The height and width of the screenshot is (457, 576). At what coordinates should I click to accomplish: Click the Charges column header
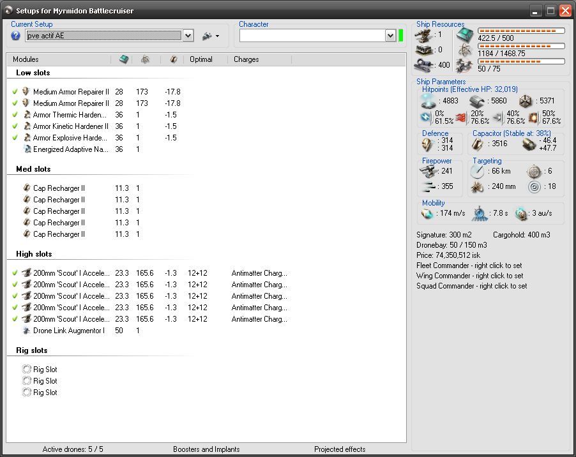point(246,59)
